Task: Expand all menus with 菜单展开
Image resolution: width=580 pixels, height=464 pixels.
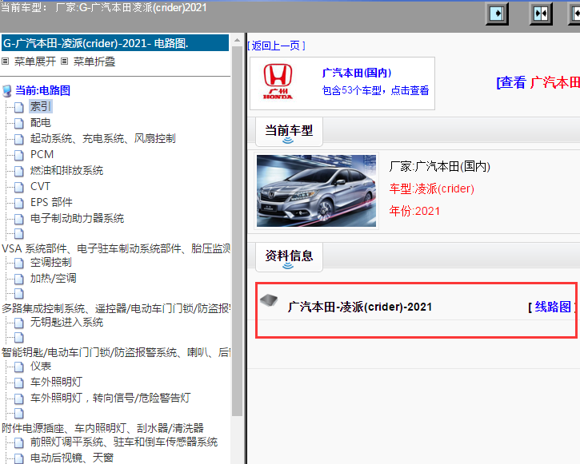Action: tap(34, 61)
